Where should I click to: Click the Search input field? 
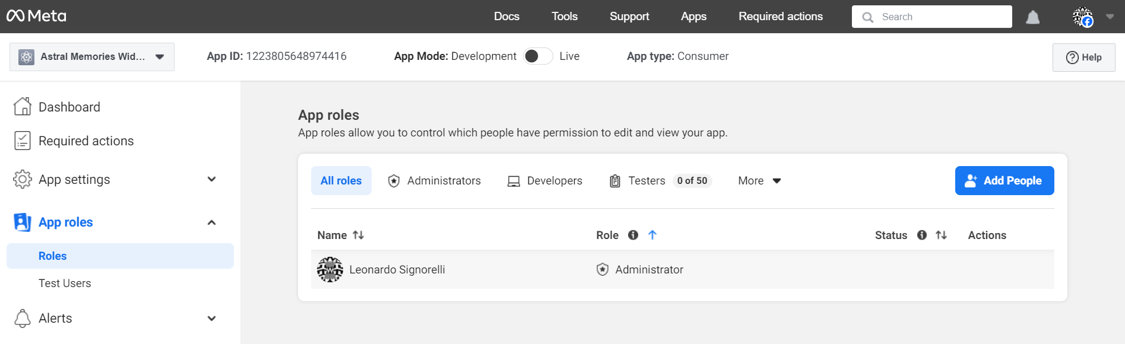(x=938, y=17)
